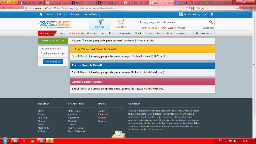The height and width of the screenshot is (144, 256).
Task: Select Jual Beli search scope
Action: tap(172, 28)
